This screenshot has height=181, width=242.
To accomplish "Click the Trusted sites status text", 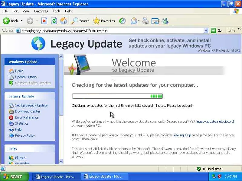I will 212,169.
